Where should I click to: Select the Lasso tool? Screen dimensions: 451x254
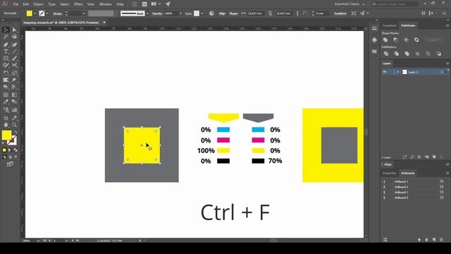point(14,37)
